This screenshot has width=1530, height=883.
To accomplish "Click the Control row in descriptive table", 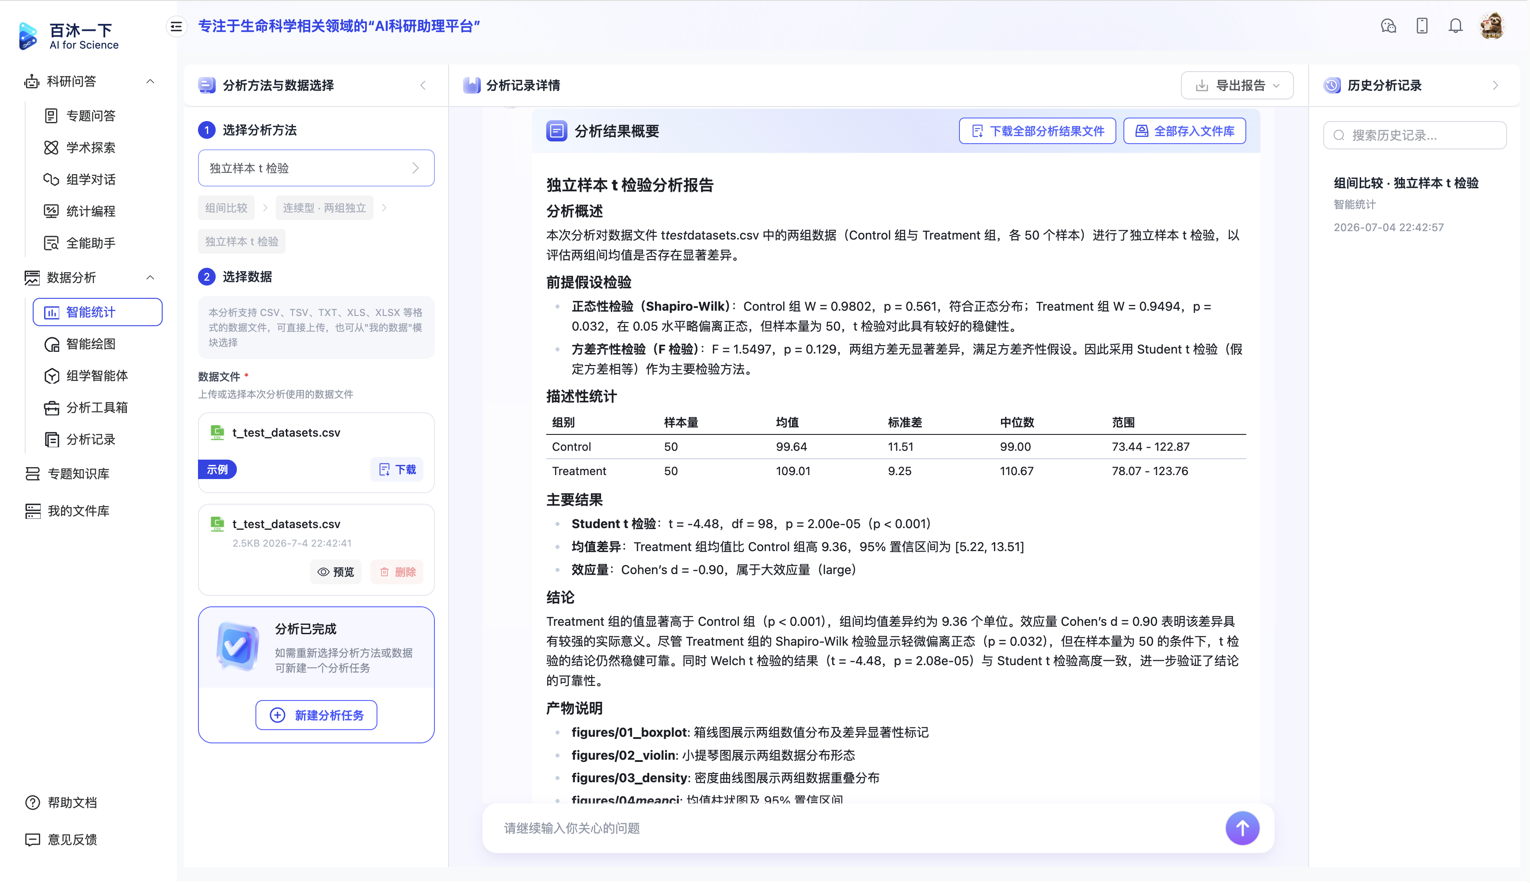I will tap(896, 447).
